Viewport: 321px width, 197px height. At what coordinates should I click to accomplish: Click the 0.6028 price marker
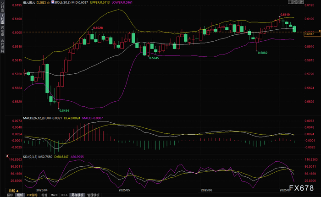(x=98, y=28)
